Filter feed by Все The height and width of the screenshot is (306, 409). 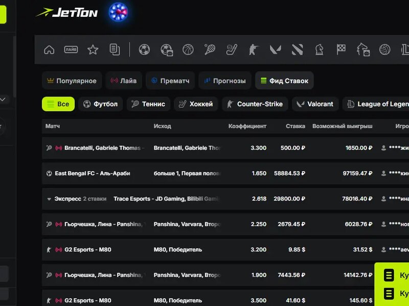tap(58, 104)
